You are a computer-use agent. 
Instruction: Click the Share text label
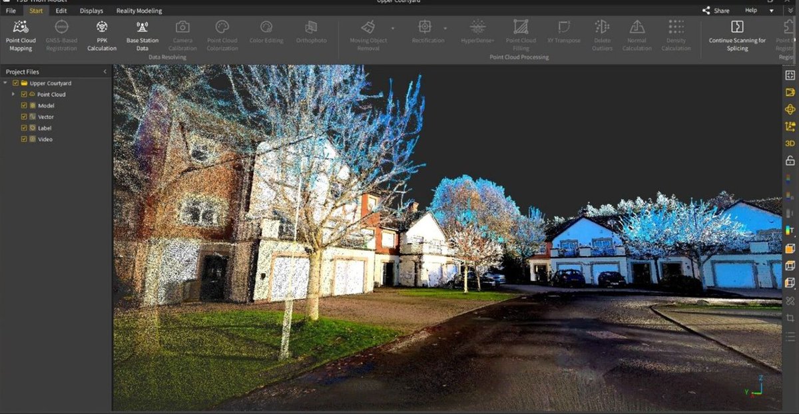722,11
